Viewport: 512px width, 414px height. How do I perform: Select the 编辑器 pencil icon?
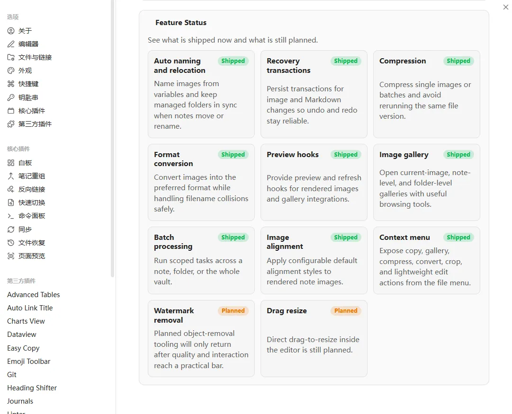coord(11,44)
